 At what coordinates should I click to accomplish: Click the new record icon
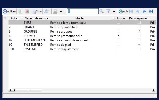click(20, 11)
